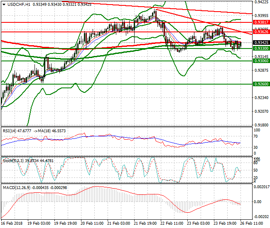Click the 23 Feb 19:00 time axis label
Image resolution: width=270 pixels, height=228 pixels.
[225, 223]
